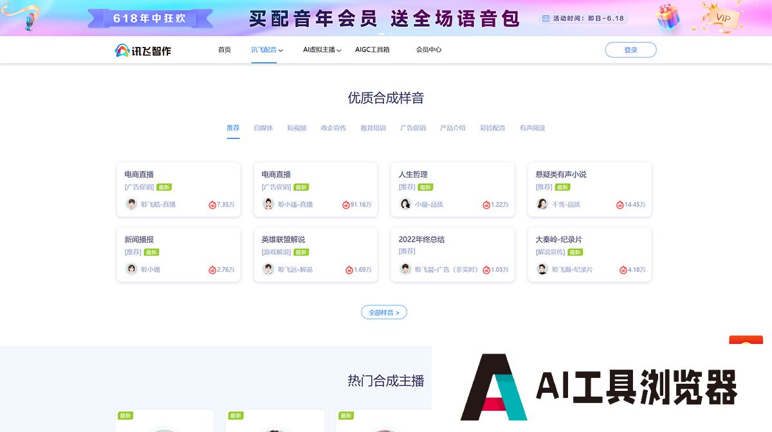Screen dimensions: 772x432
Task: Click the 聆飞瀚-纪录片 avatar icon
Action: pyautogui.click(x=542, y=269)
